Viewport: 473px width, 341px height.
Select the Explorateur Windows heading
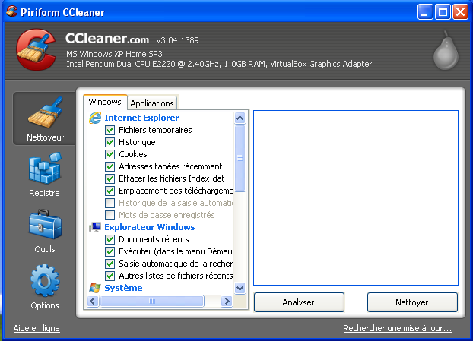[150, 227]
